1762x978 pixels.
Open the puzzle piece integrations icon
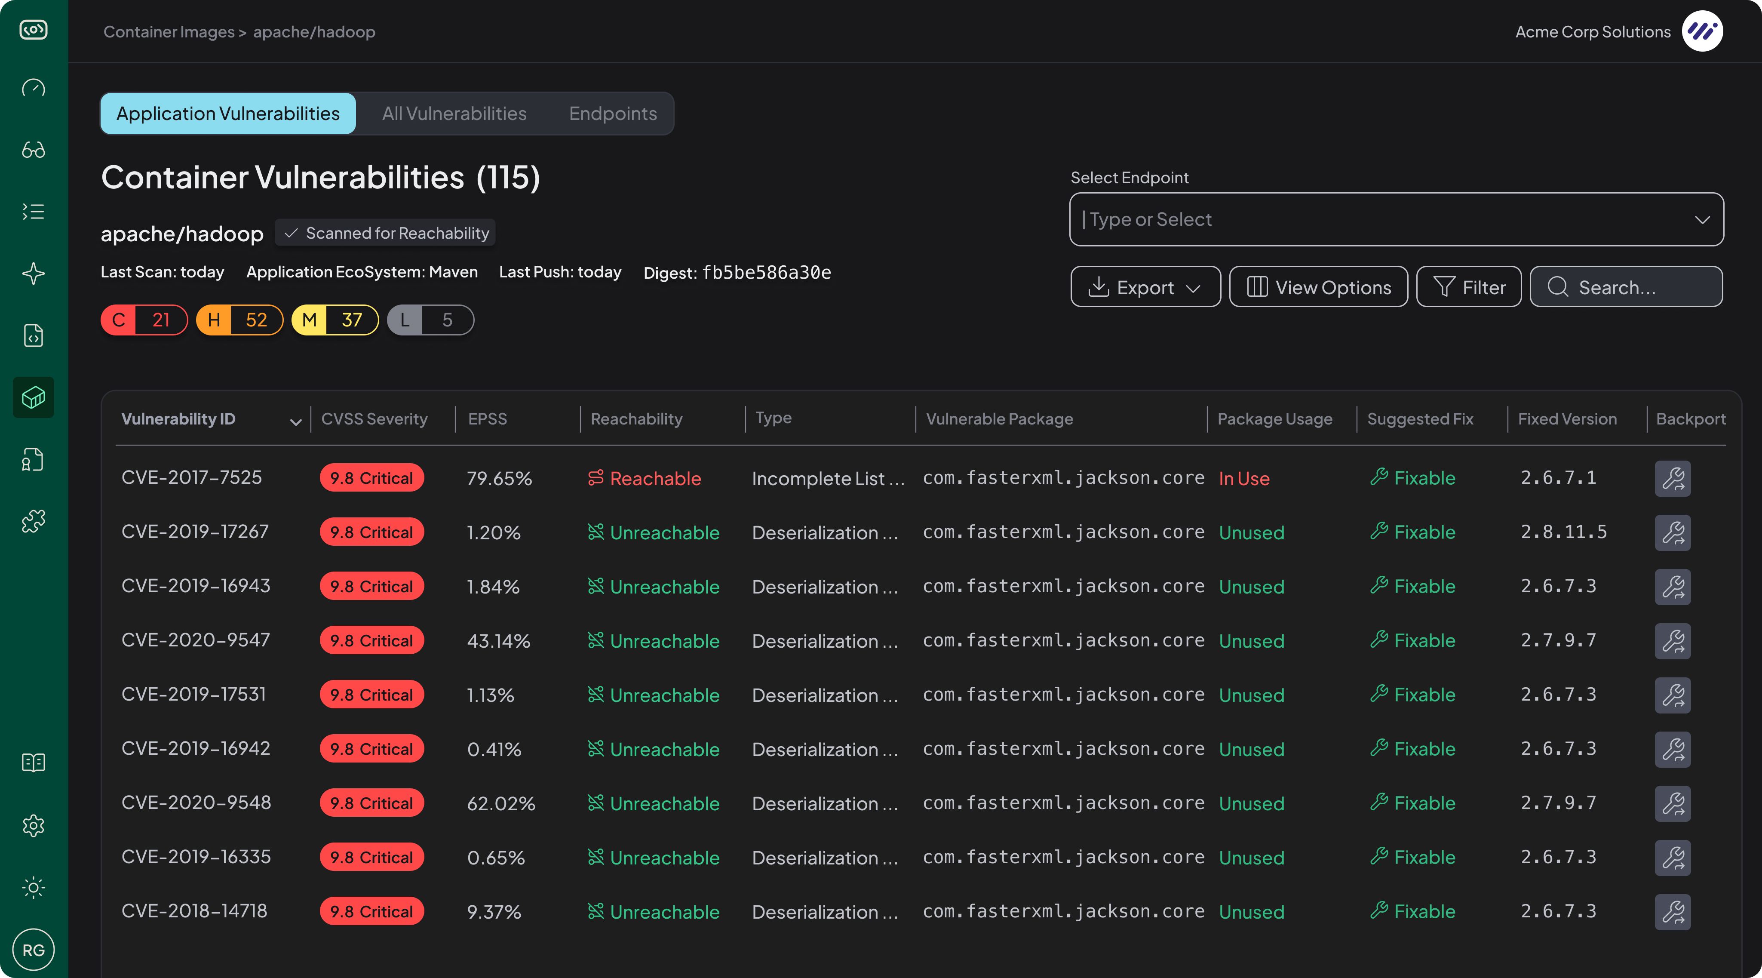(34, 522)
